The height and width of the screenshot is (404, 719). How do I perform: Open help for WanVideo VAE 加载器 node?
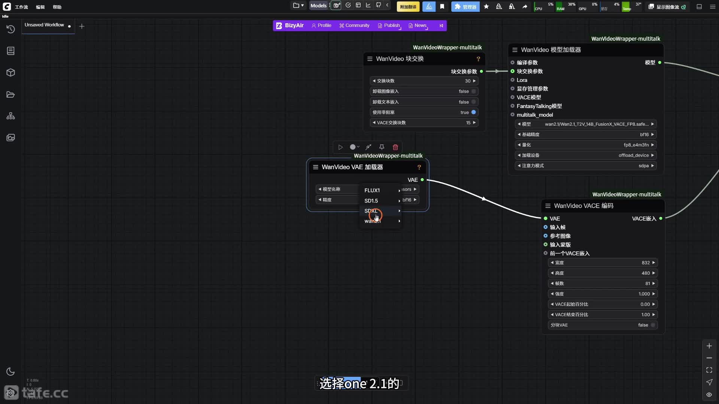click(x=419, y=167)
